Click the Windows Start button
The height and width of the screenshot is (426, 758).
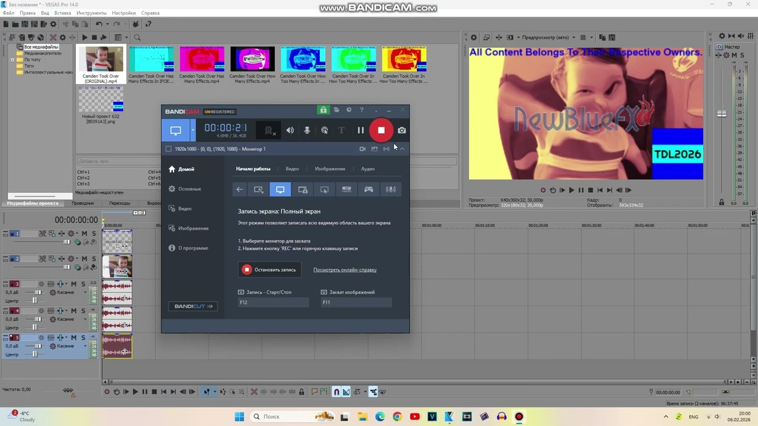tap(239, 417)
